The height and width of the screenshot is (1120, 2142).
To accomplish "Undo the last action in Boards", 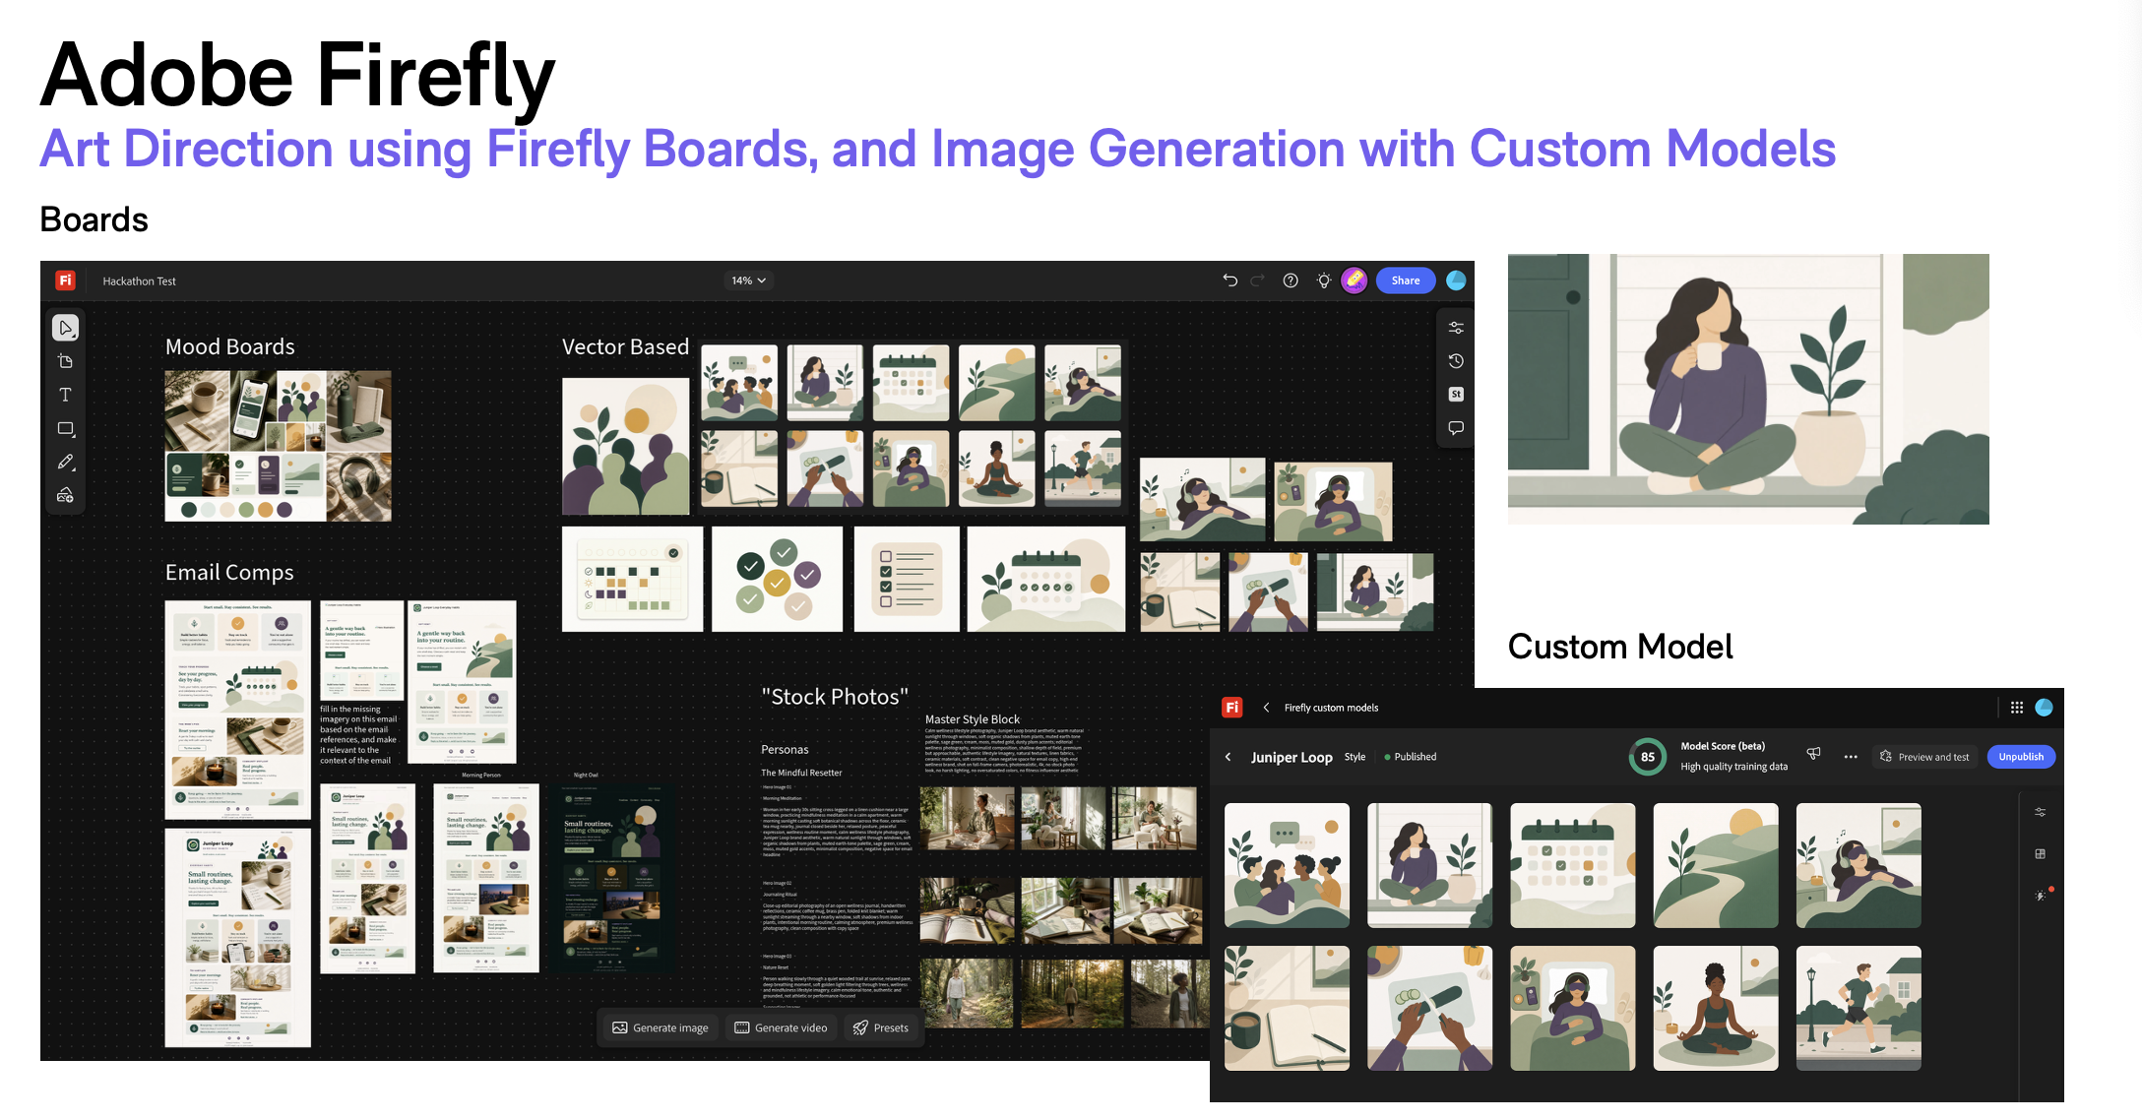I will [1230, 280].
